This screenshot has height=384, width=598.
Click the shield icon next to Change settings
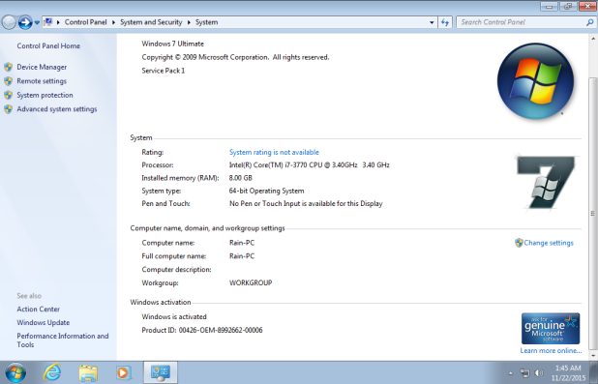[519, 243]
